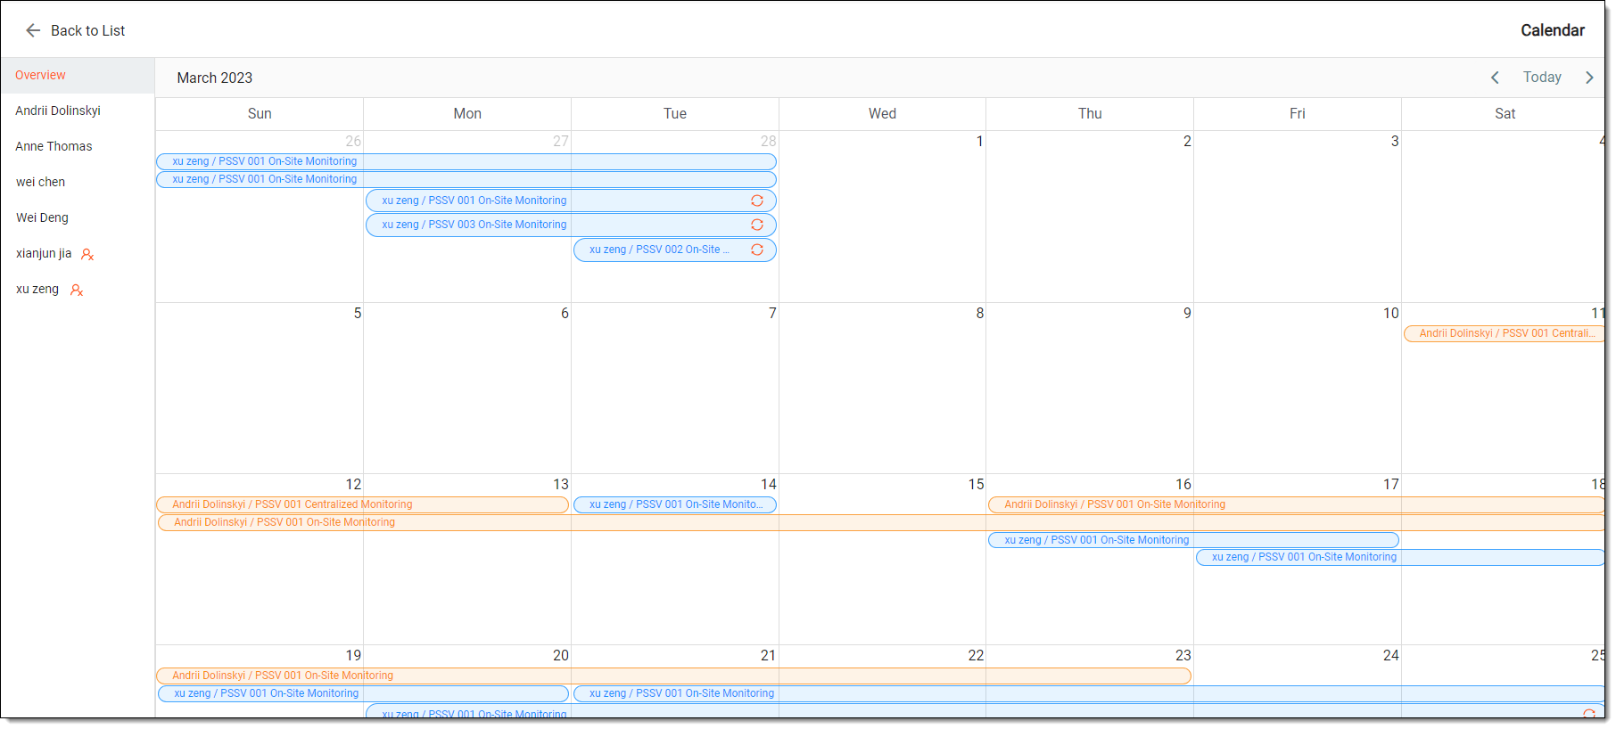The height and width of the screenshot is (729, 1616).
Task: Click the Wed column header
Action: point(883,114)
